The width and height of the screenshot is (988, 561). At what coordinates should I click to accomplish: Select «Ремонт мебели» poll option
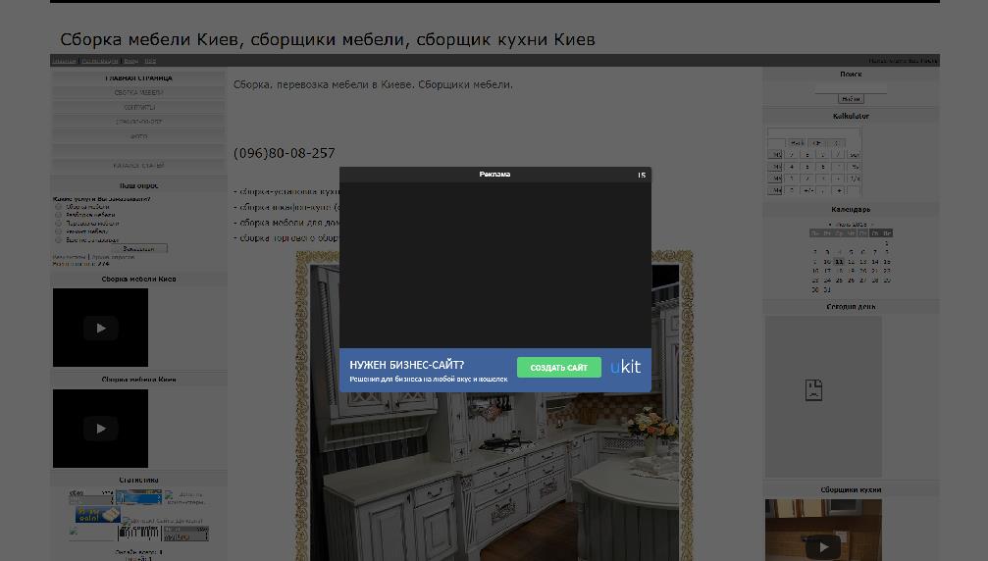point(59,231)
